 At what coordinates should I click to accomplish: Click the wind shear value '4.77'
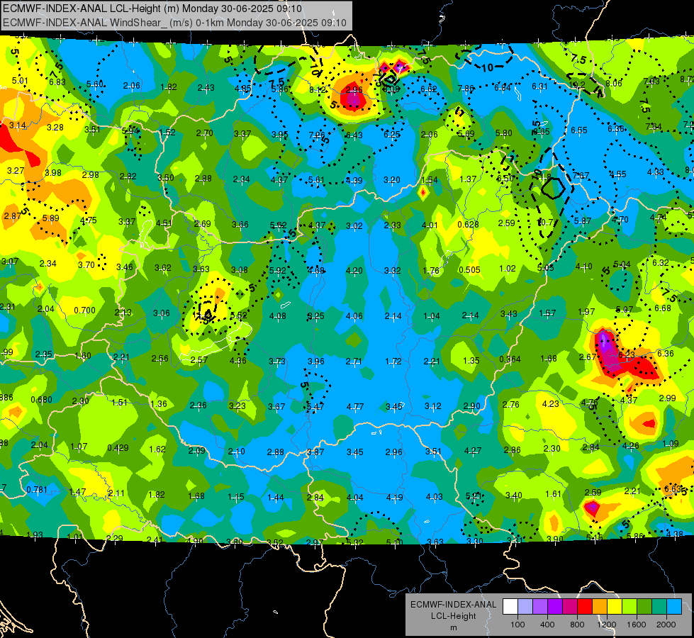355,406
